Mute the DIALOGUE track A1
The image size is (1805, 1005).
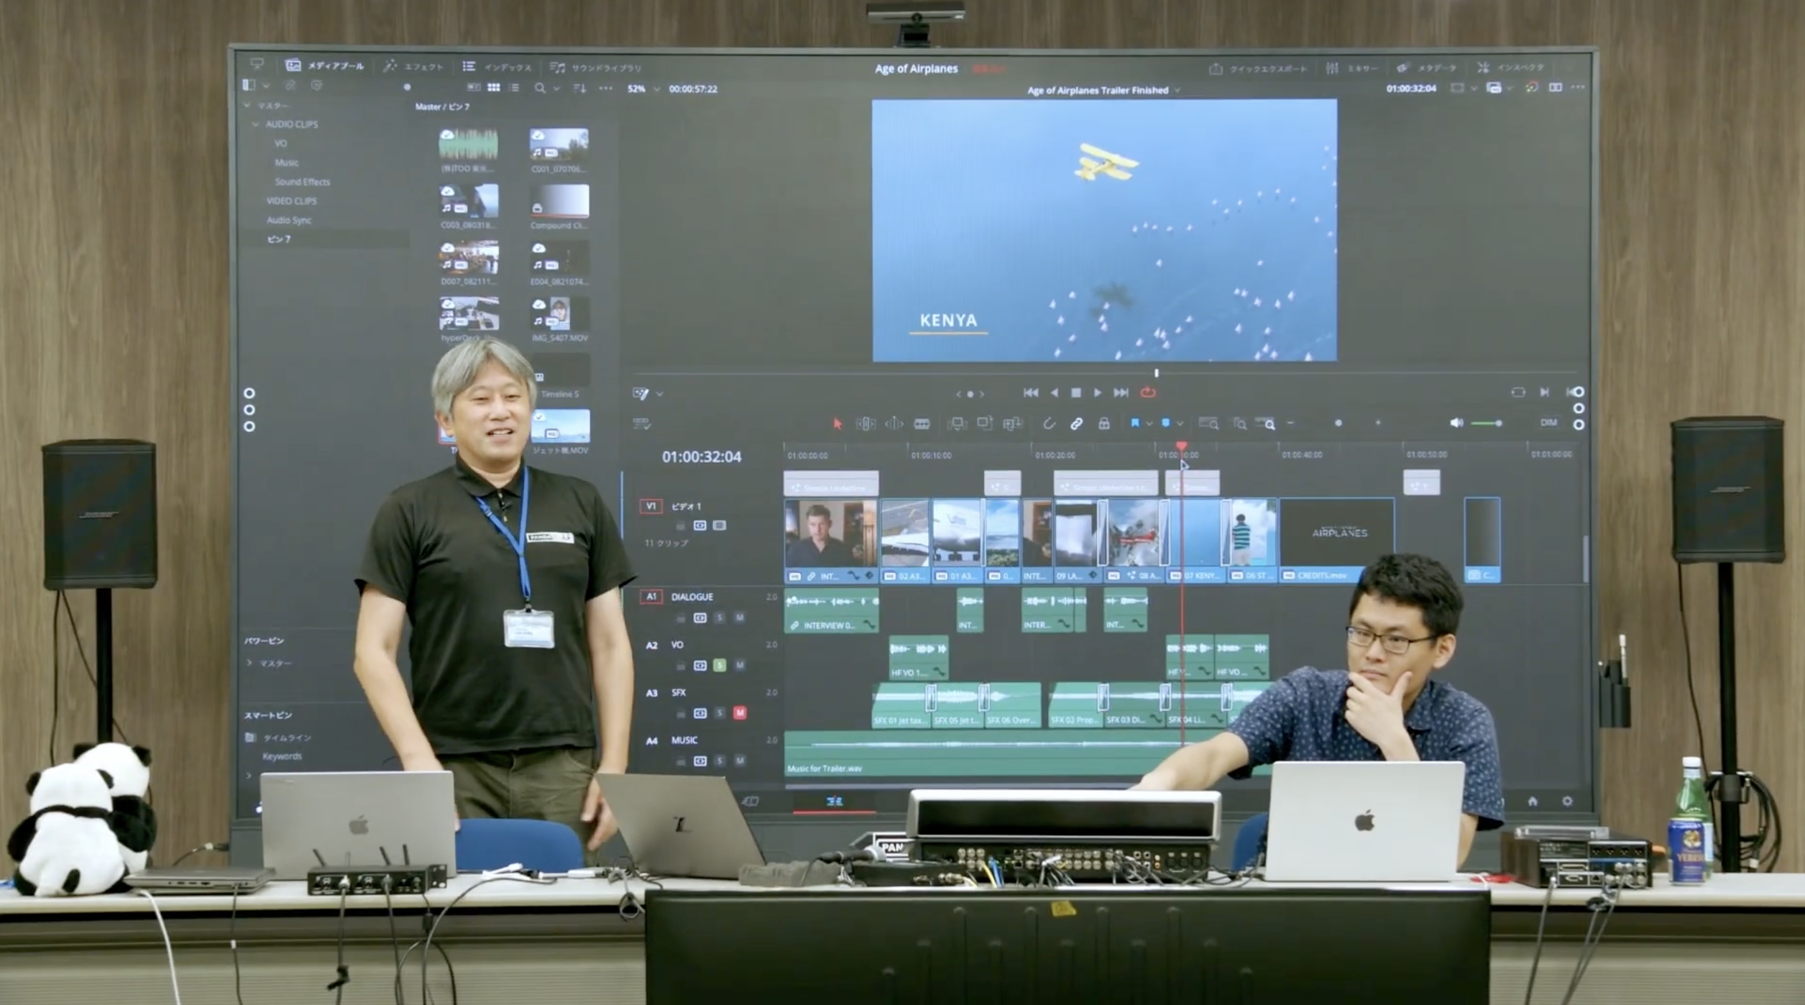[740, 618]
